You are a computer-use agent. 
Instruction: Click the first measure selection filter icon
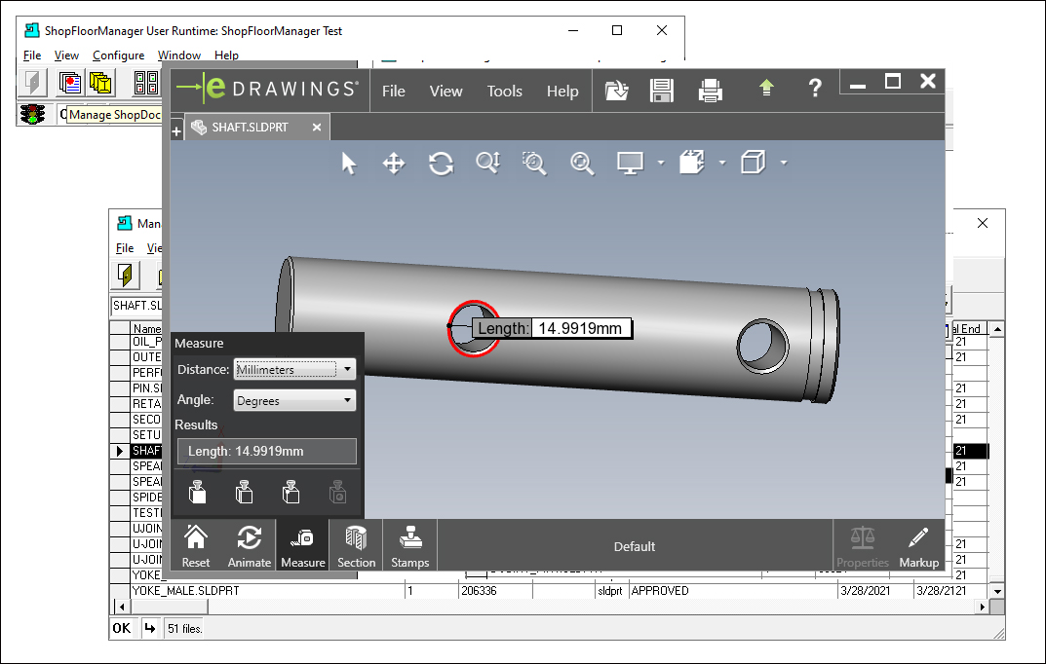(198, 493)
